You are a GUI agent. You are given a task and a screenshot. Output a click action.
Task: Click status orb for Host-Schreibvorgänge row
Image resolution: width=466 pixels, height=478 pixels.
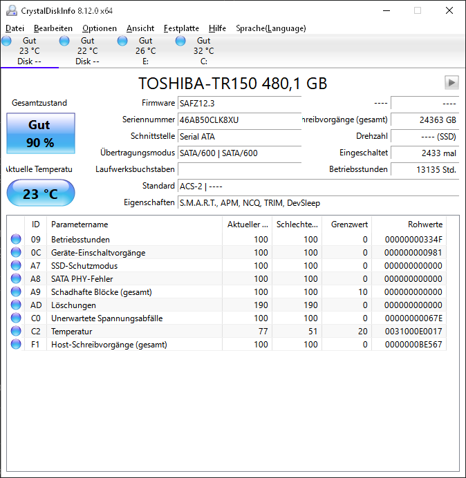(16, 344)
